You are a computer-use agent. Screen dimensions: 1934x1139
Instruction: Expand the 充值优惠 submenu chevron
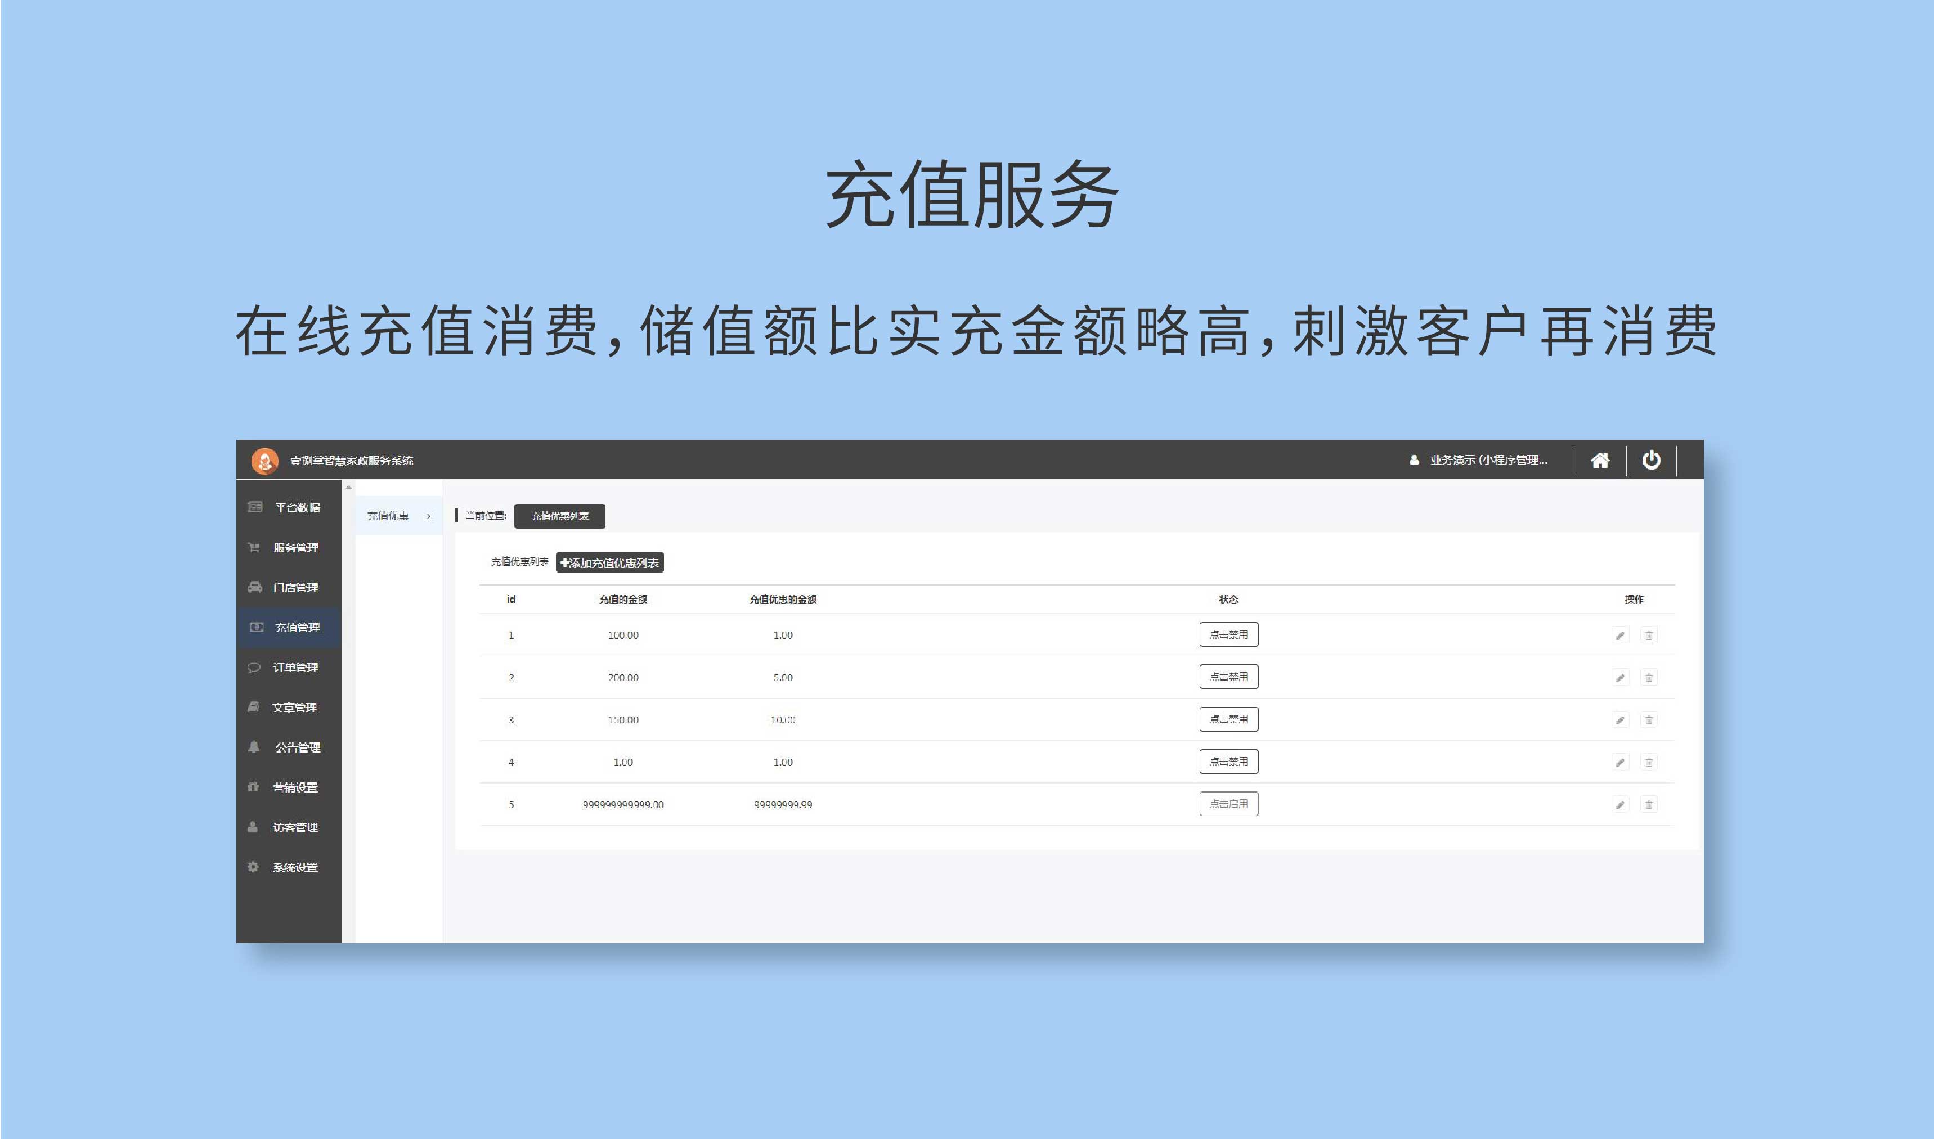428,516
